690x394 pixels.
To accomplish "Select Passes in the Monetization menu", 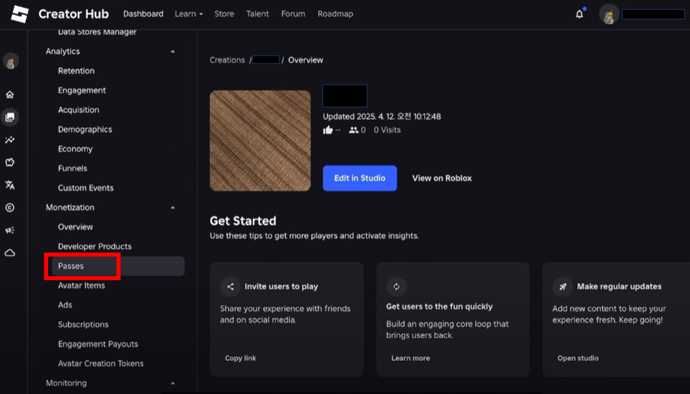I will (118, 266).
